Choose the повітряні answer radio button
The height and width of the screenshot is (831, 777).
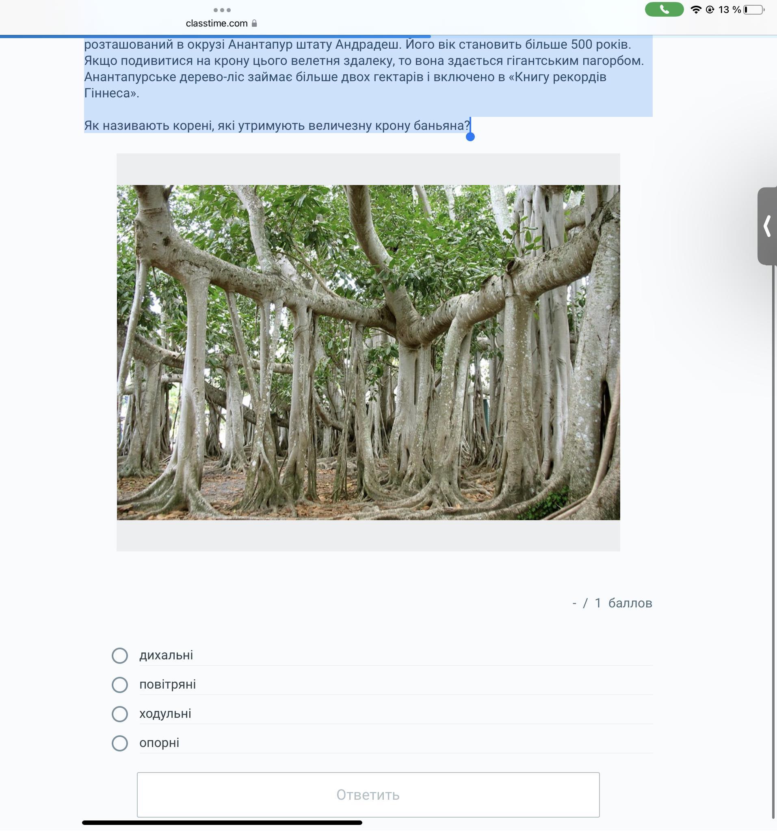[120, 685]
